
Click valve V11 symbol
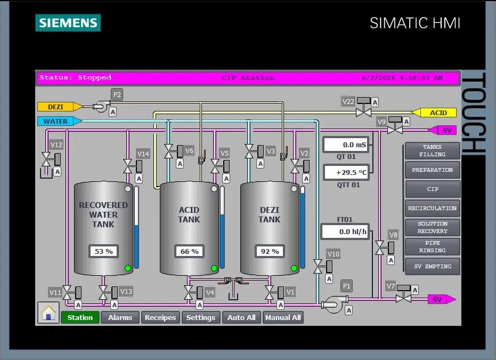pyautogui.click(x=72, y=293)
